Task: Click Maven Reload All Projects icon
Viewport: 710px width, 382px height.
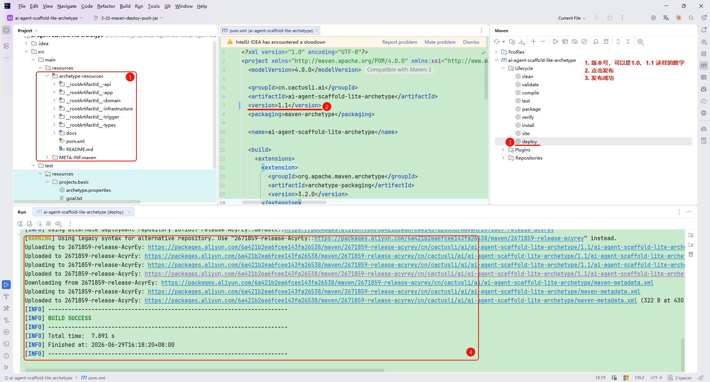Action: pos(497,42)
